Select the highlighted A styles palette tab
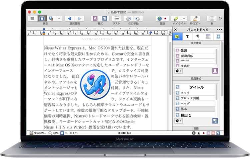 [177, 37]
